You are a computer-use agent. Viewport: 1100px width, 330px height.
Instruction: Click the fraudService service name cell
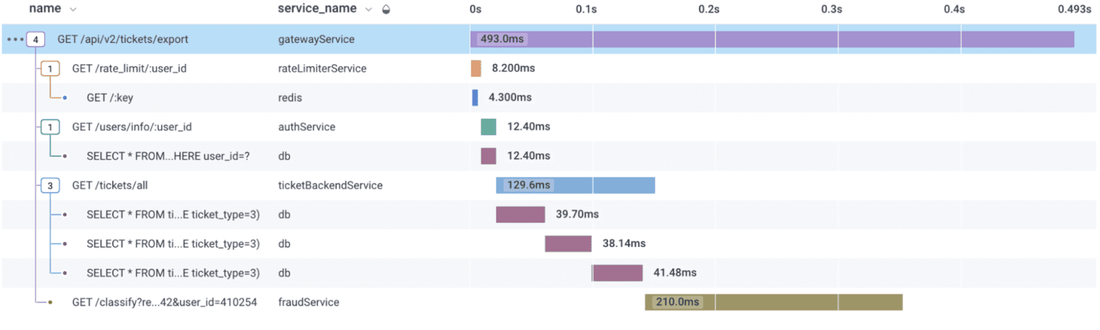coord(309,302)
